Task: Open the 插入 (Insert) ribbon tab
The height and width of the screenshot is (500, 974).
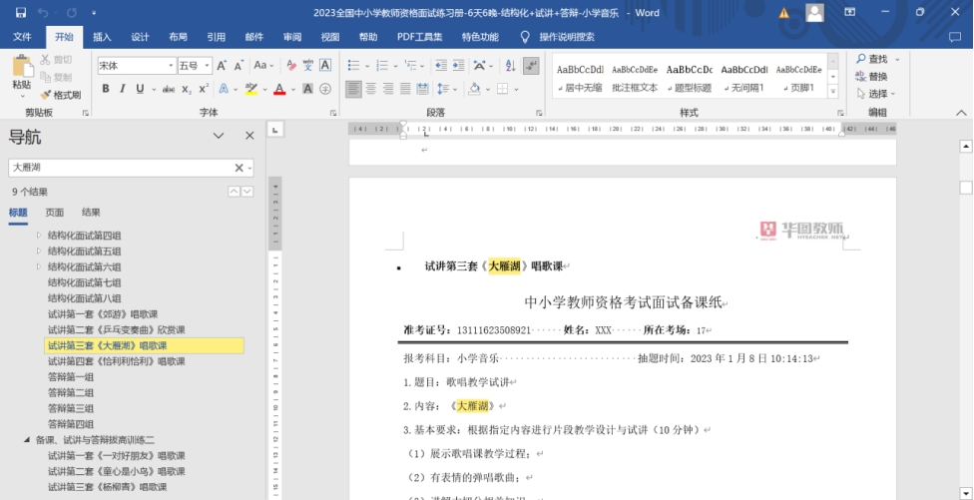Action: [x=102, y=37]
